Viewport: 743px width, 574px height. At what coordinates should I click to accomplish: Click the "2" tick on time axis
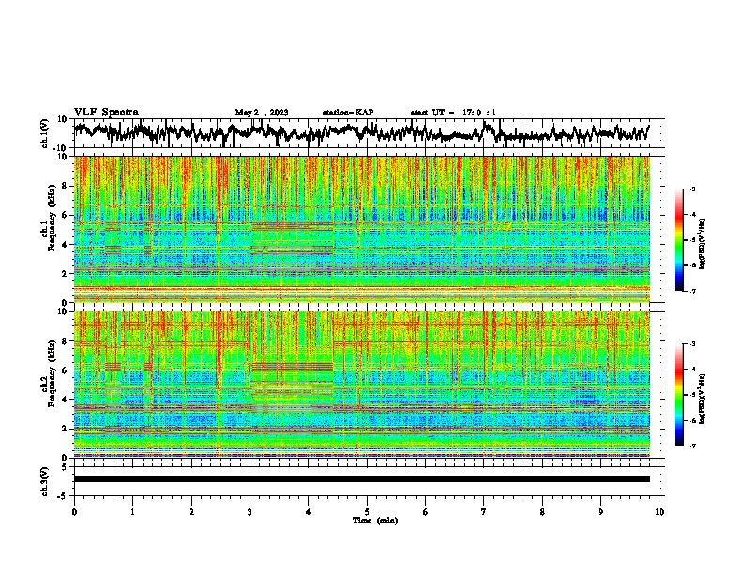tap(191, 512)
